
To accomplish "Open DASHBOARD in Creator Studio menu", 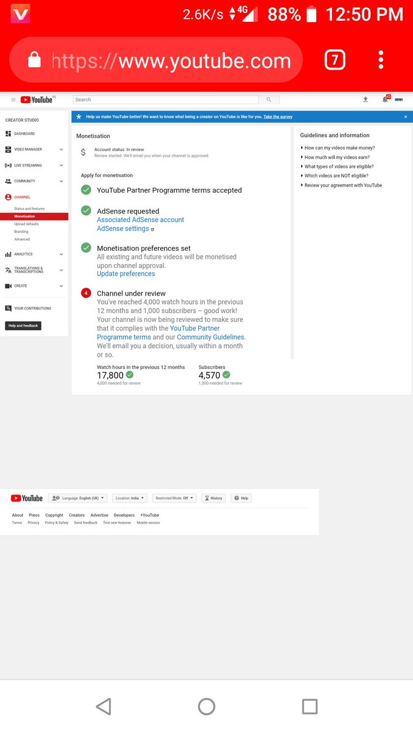I will coord(24,133).
